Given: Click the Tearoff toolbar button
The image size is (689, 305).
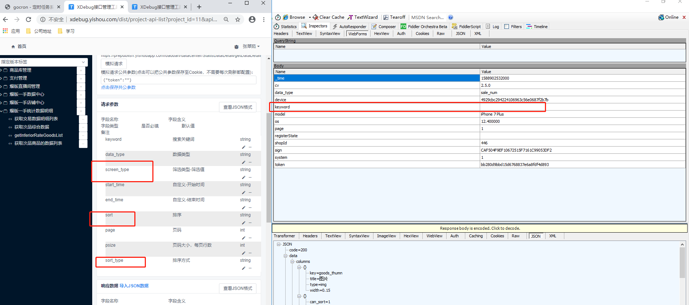Looking at the screenshot, I should pyautogui.click(x=394, y=17).
